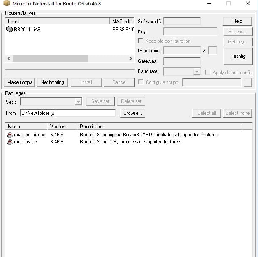Viewport: 258px width, 257px height.
Task: Click the Install button
Action: coord(86,82)
